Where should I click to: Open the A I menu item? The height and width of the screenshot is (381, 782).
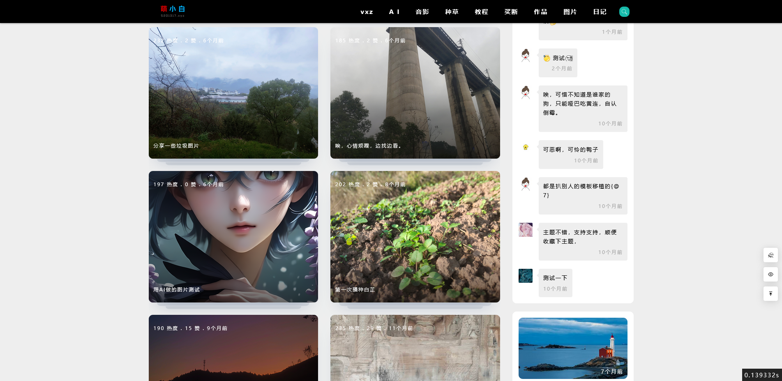coord(394,12)
